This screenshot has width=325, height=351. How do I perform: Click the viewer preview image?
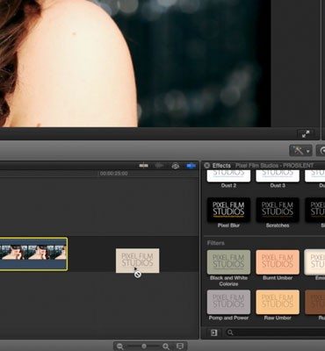135,63
